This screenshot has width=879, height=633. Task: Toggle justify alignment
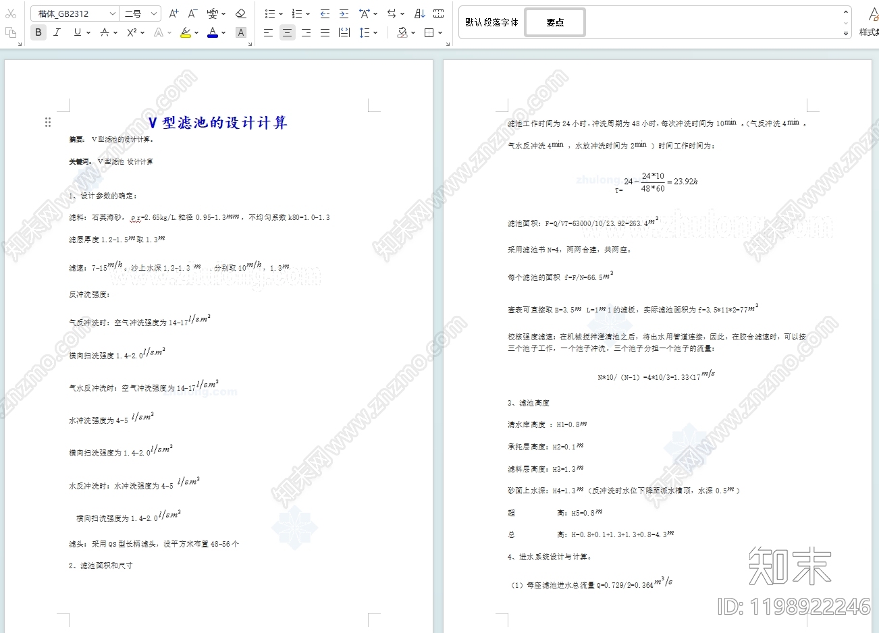(325, 32)
